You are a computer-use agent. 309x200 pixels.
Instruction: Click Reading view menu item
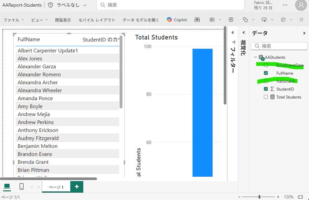click(63, 20)
